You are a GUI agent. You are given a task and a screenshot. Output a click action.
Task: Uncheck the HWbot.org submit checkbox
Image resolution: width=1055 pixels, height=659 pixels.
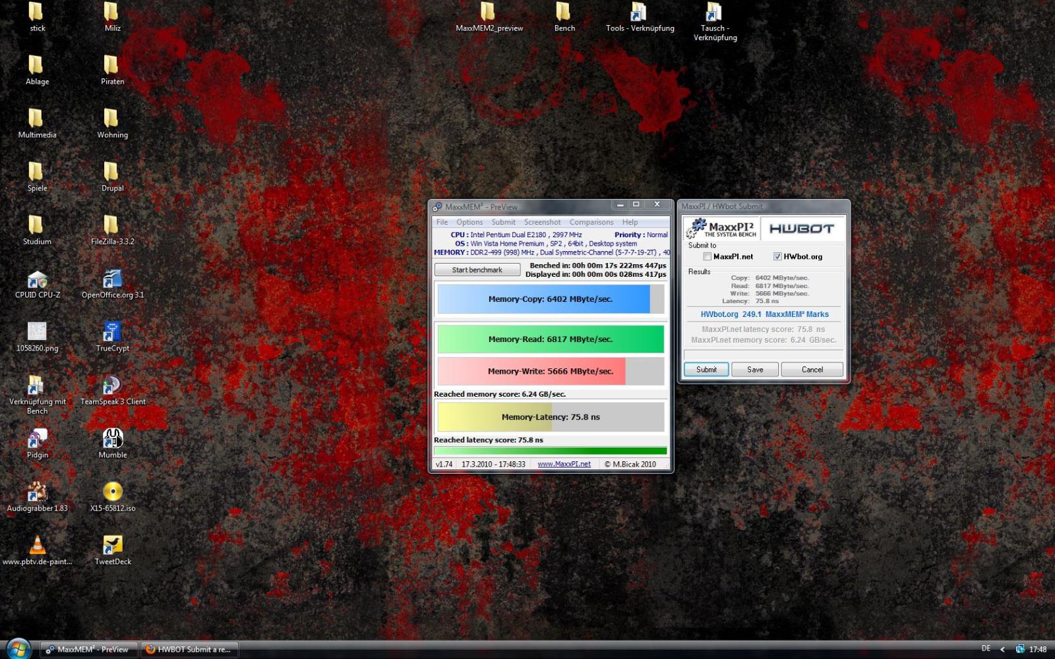click(x=777, y=257)
